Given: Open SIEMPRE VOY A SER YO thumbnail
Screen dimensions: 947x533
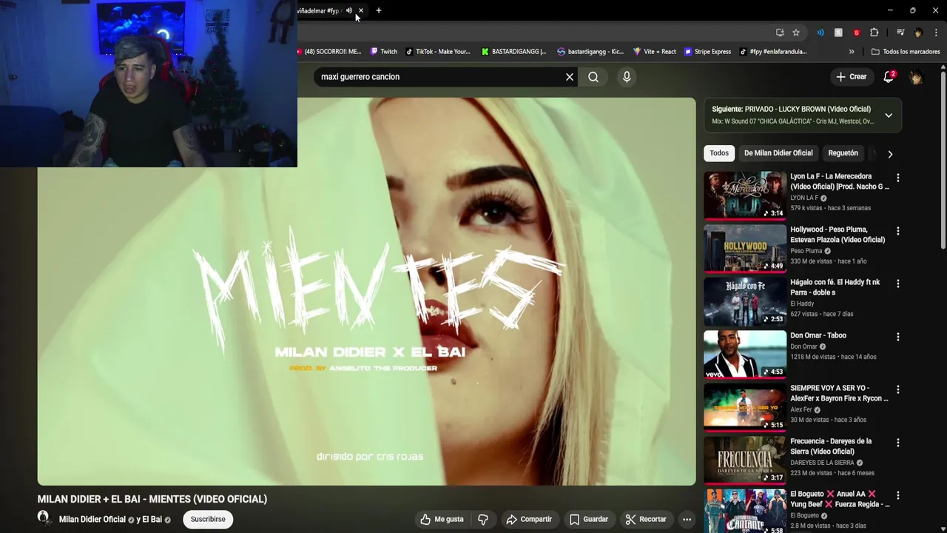Looking at the screenshot, I should (745, 407).
